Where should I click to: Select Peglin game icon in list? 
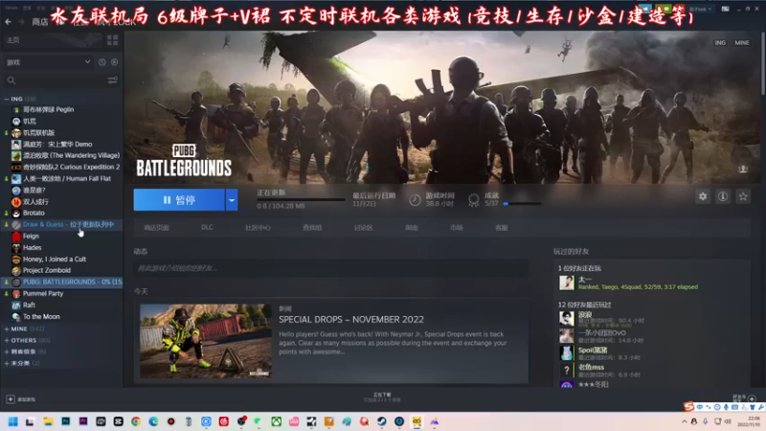pos(16,109)
